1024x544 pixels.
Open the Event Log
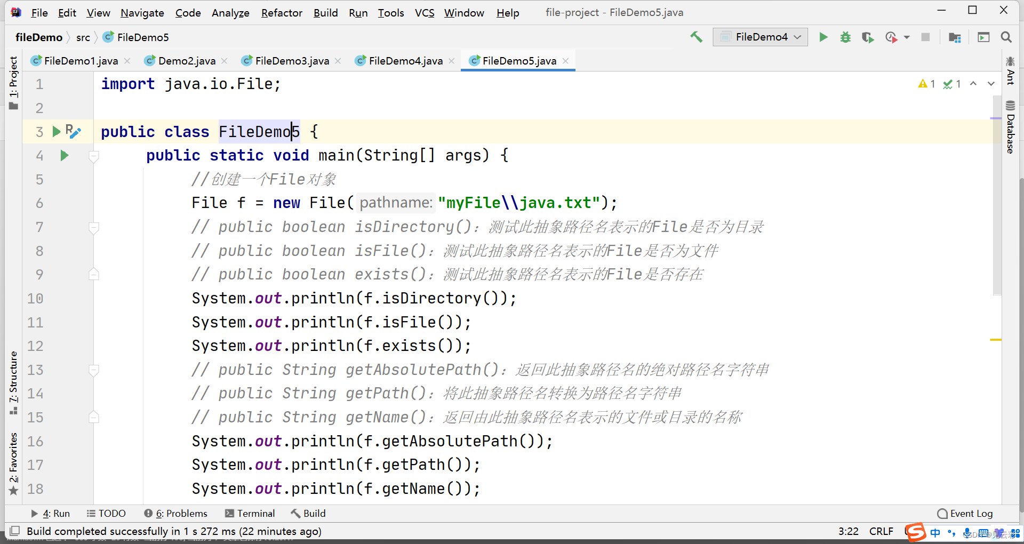(965, 514)
